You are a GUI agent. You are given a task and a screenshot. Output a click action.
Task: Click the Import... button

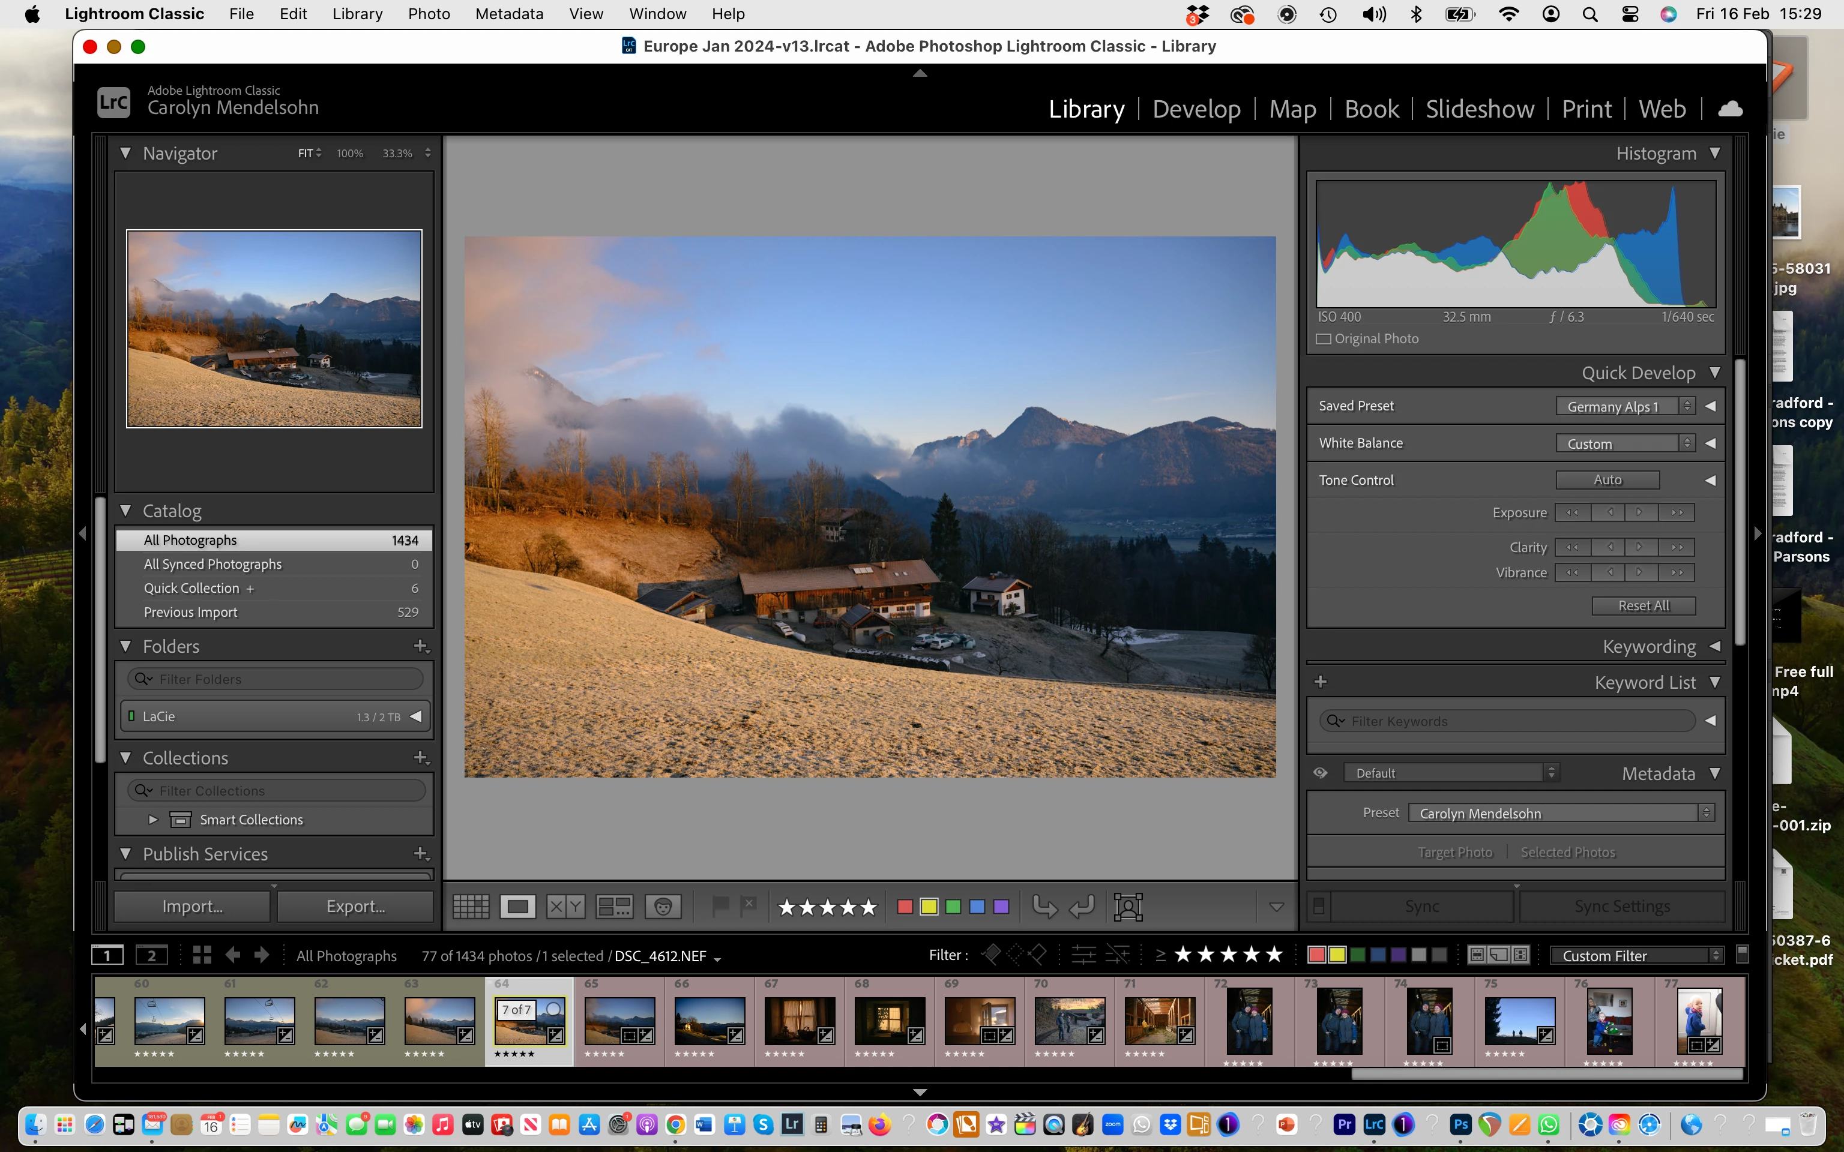pyautogui.click(x=192, y=907)
